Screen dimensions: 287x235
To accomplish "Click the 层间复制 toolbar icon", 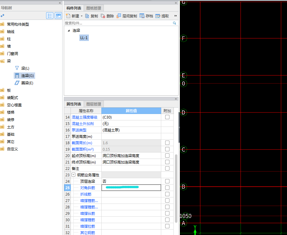I will 118,16.
